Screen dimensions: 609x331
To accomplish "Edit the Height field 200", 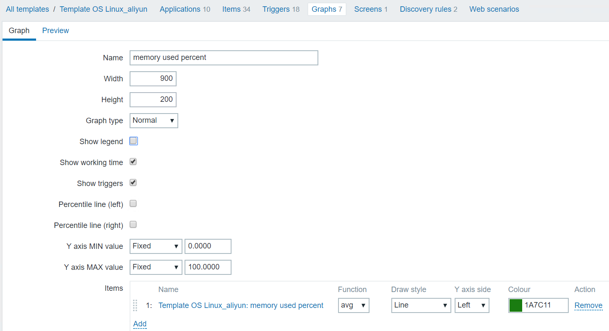I will (x=153, y=100).
